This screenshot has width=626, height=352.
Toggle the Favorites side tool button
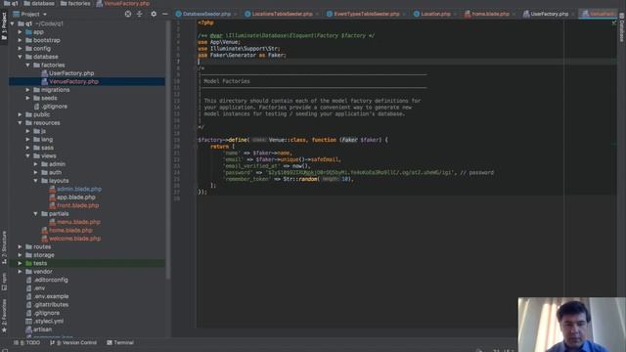click(x=4, y=316)
